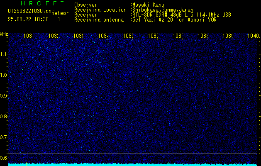Click the observer name Masaki Kano
261x166 pixels.
(148, 5)
